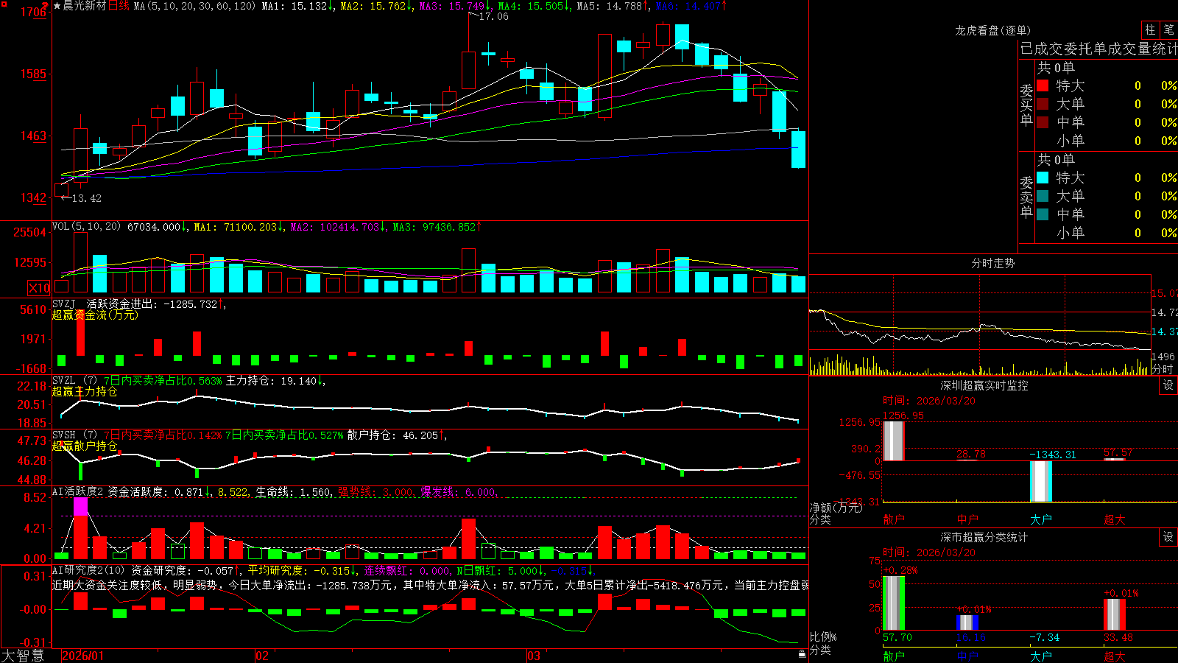Click 大户 category label in 深市超赢分类统计
This screenshot has height=663, width=1178.
click(1040, 656)
